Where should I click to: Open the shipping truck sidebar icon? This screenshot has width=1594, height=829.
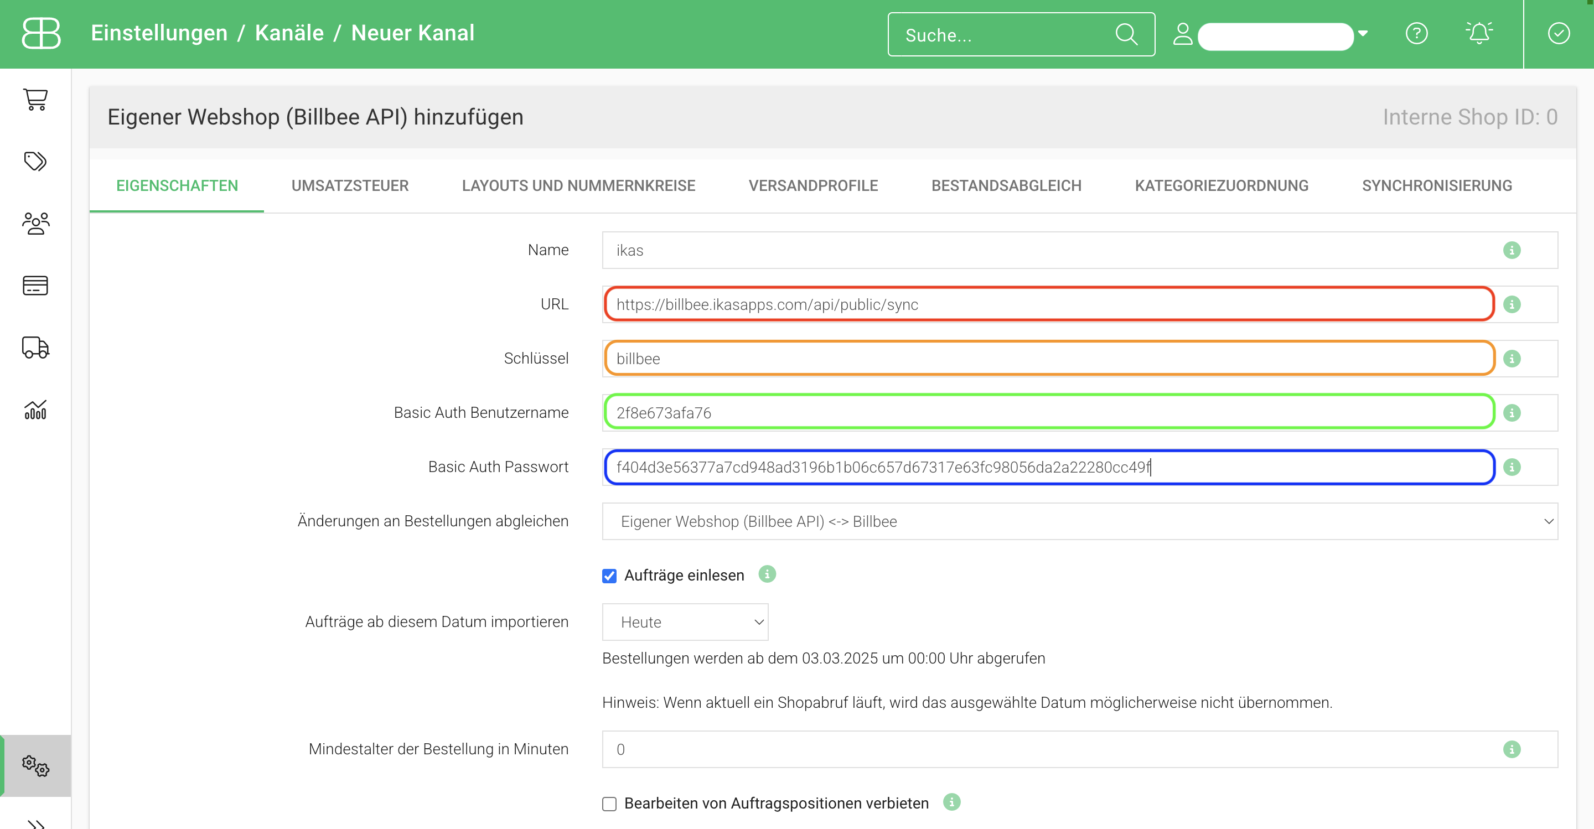35,347
